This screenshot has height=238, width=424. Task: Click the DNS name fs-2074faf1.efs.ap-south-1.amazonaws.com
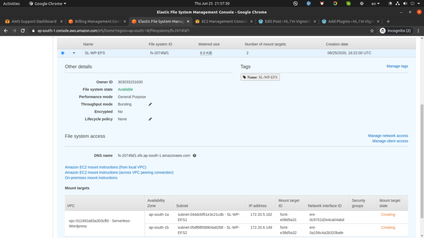tap(154, 156)
